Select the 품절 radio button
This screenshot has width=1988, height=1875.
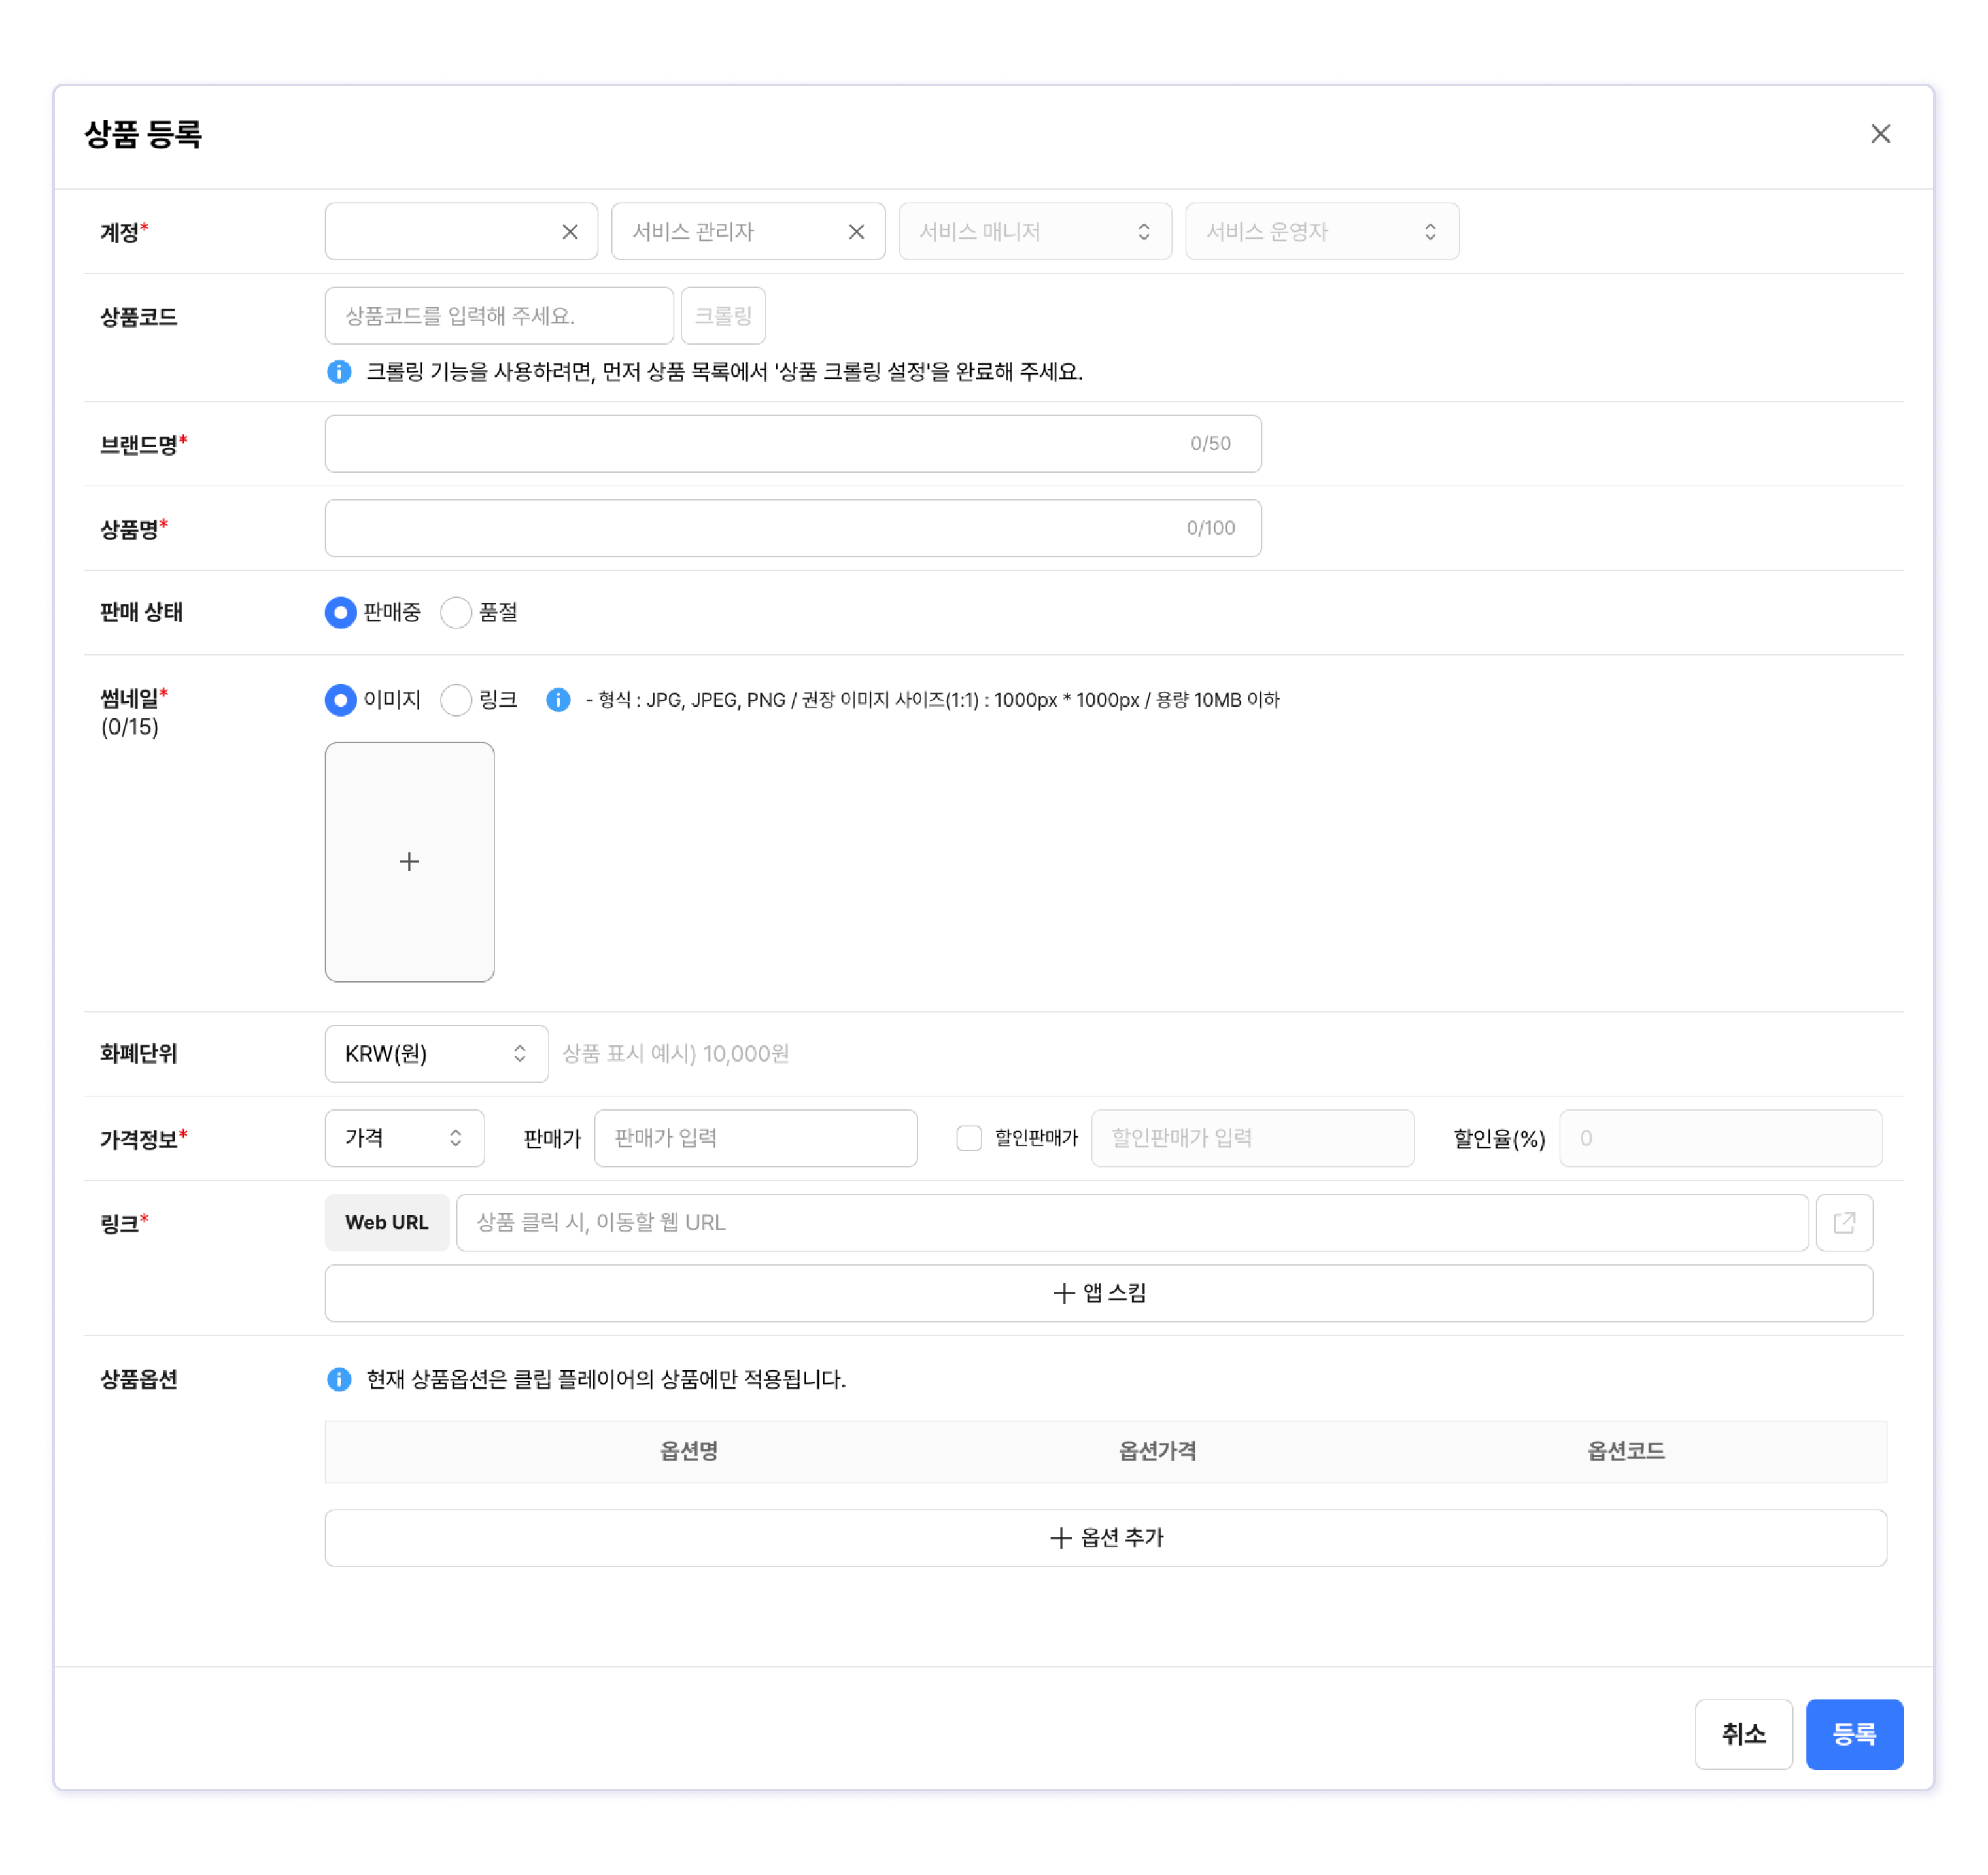click(x=456, y=613)
